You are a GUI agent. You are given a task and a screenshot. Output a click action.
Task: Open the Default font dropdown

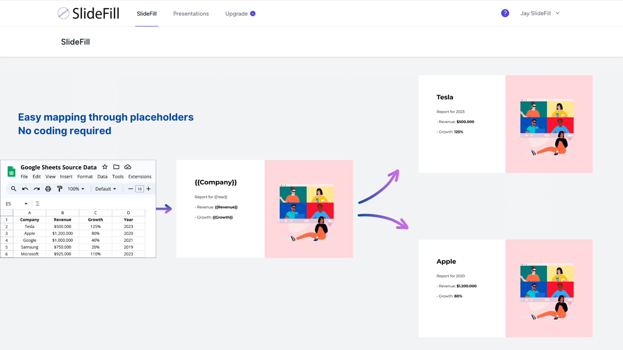coord(106,189)
